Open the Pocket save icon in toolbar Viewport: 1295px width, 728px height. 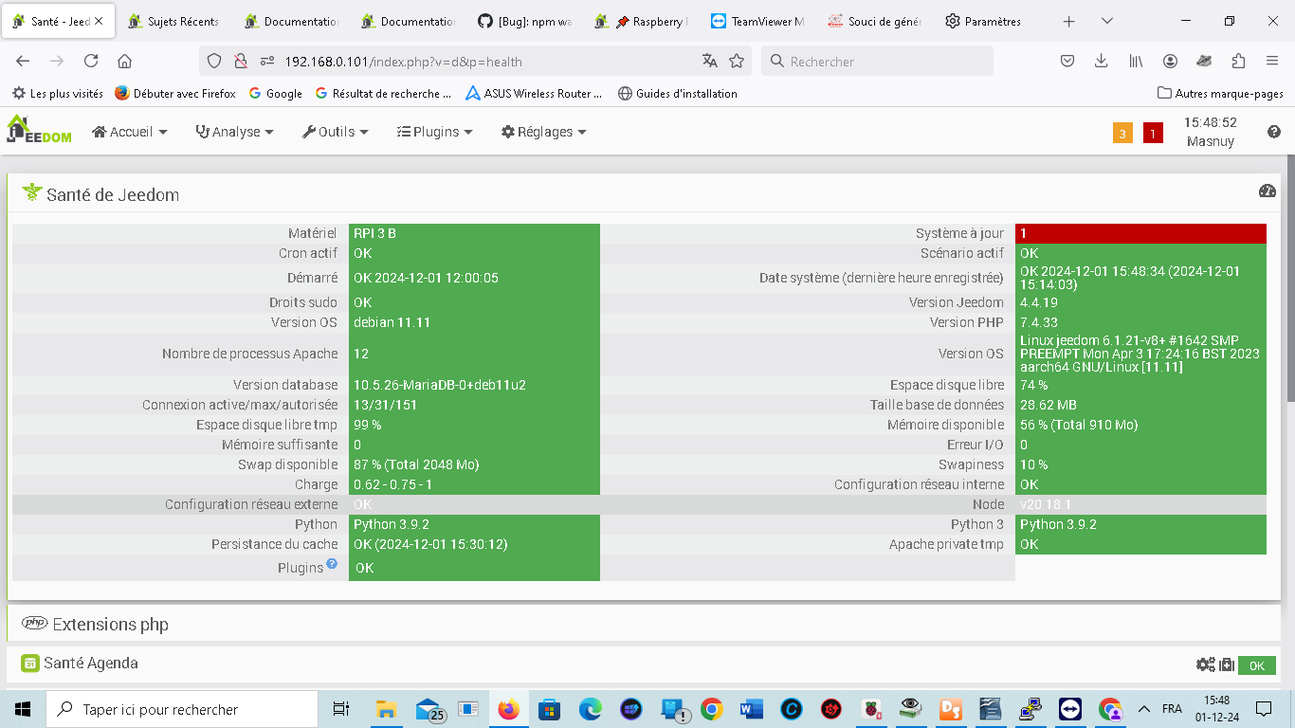(x=1067, y=62)
